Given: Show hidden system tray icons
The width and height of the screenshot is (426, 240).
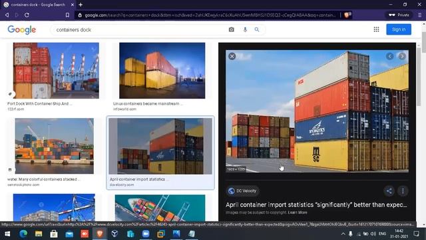Looking at the screenshot, I should (343, 234).
